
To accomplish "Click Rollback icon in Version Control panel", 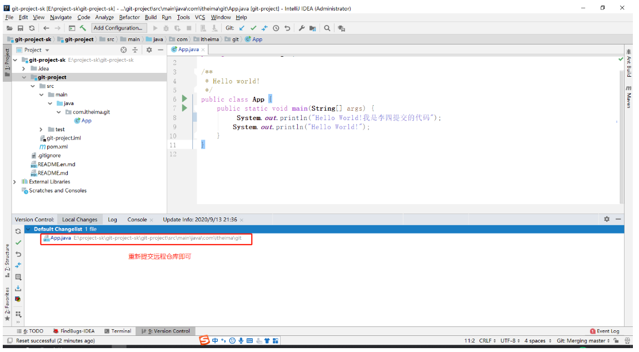I will pos(18,254).
